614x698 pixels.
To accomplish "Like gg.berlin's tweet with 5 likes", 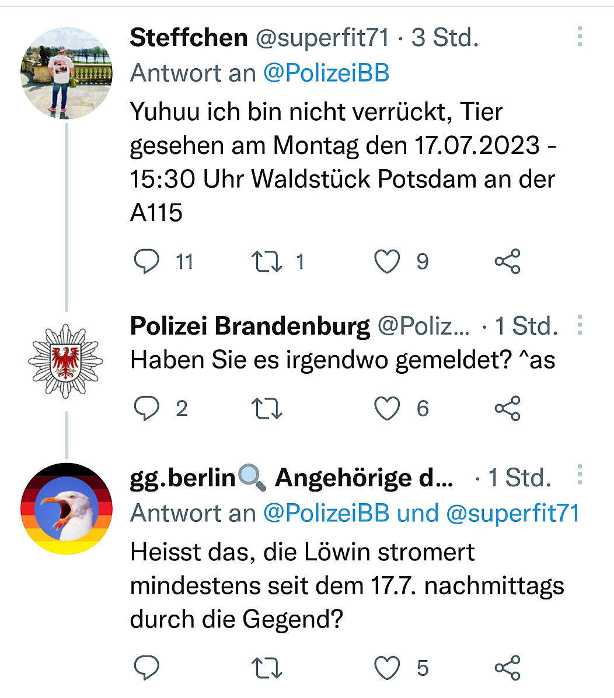I will point(387,668).
